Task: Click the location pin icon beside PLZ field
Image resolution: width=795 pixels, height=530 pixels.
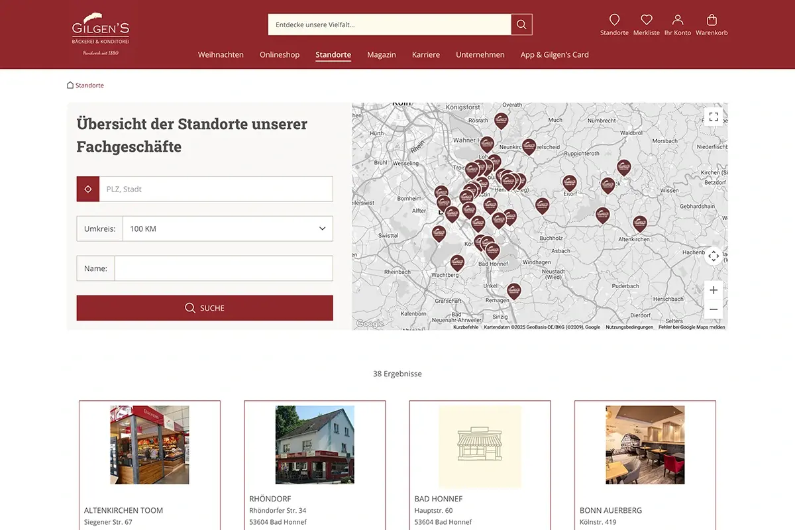Action: [87, 189]
